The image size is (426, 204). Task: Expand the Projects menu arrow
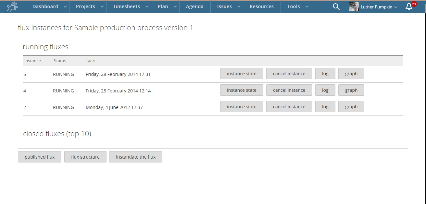[x=102, y=7]
